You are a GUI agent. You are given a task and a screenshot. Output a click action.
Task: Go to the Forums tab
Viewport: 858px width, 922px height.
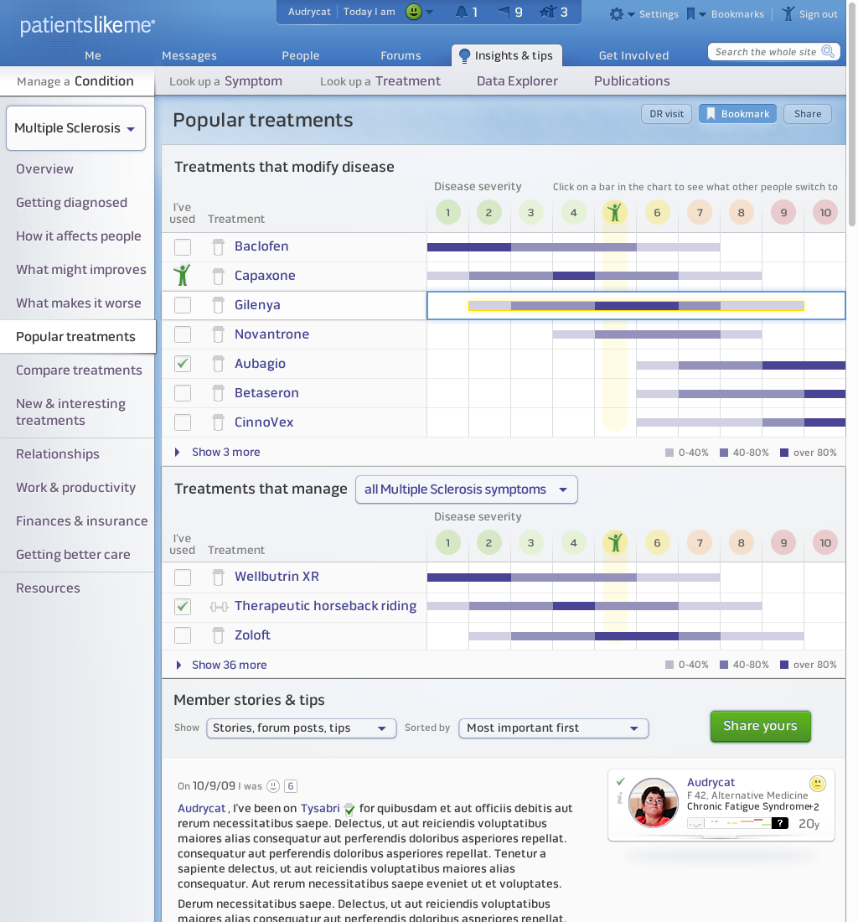pyautogui.click(x=401, y=56)
